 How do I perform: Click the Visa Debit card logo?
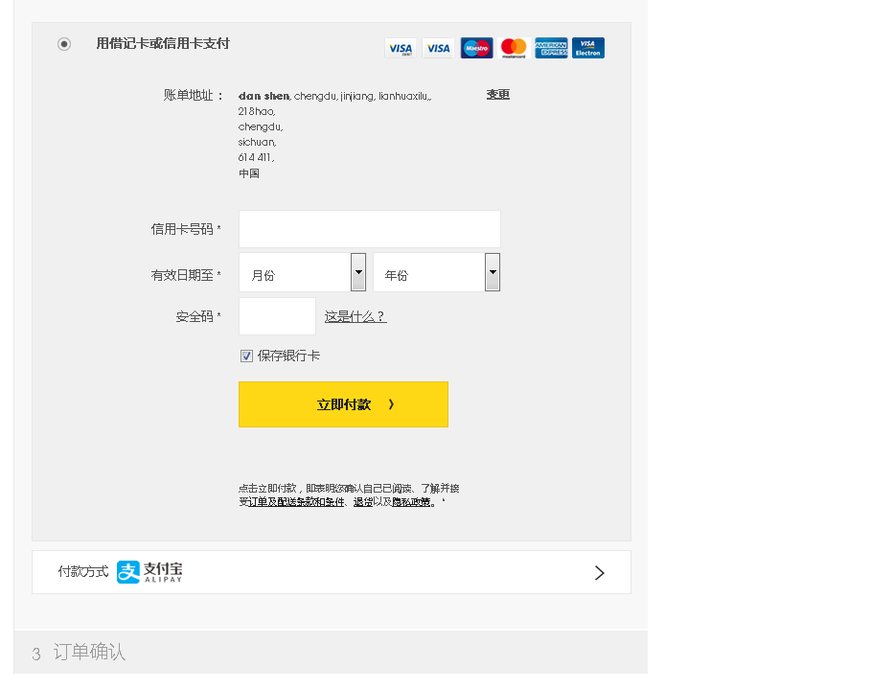401,48
